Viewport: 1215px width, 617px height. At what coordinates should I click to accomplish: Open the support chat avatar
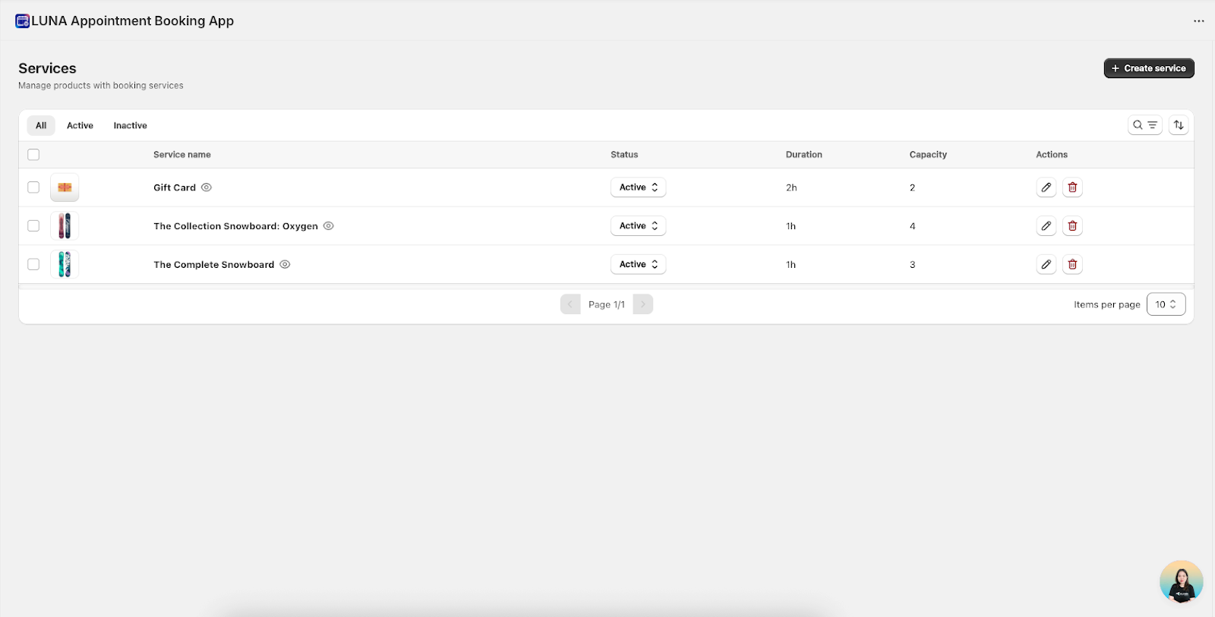pyautogui.click(x=1181, y=581)
